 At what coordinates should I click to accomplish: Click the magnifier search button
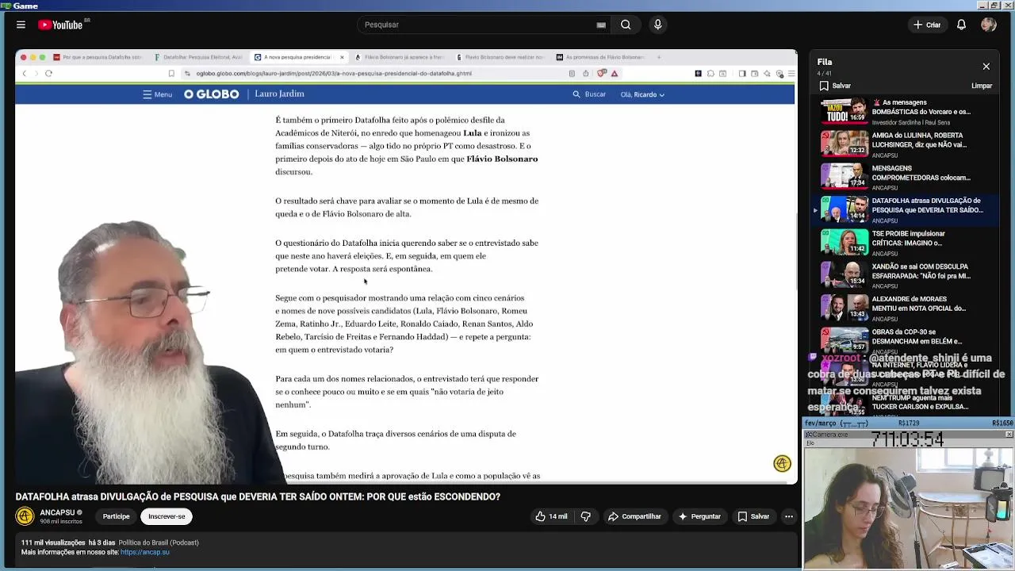(x=626, y=25)
